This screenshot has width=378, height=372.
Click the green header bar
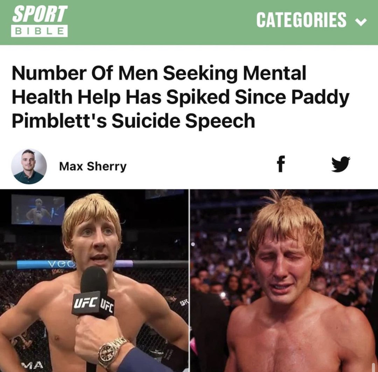[x=189, y=22]
